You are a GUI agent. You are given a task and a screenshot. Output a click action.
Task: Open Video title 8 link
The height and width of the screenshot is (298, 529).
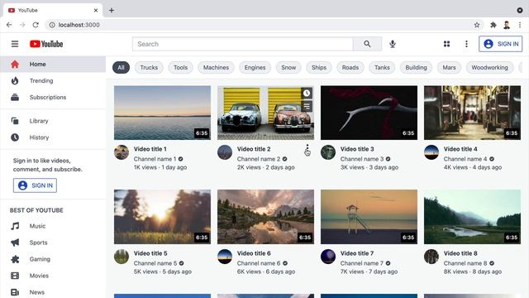click(x=460, y=253)
